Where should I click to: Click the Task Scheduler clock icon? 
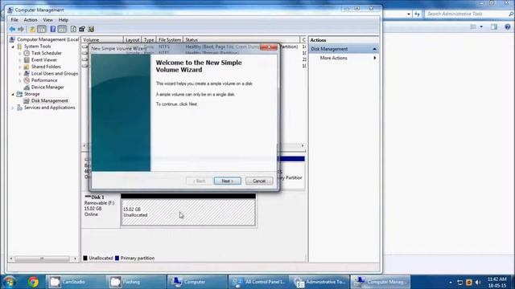(x=27, y=53)
